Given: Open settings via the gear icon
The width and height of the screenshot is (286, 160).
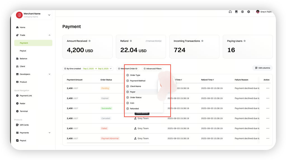Looking at the screenshot, I should point(249,12).
